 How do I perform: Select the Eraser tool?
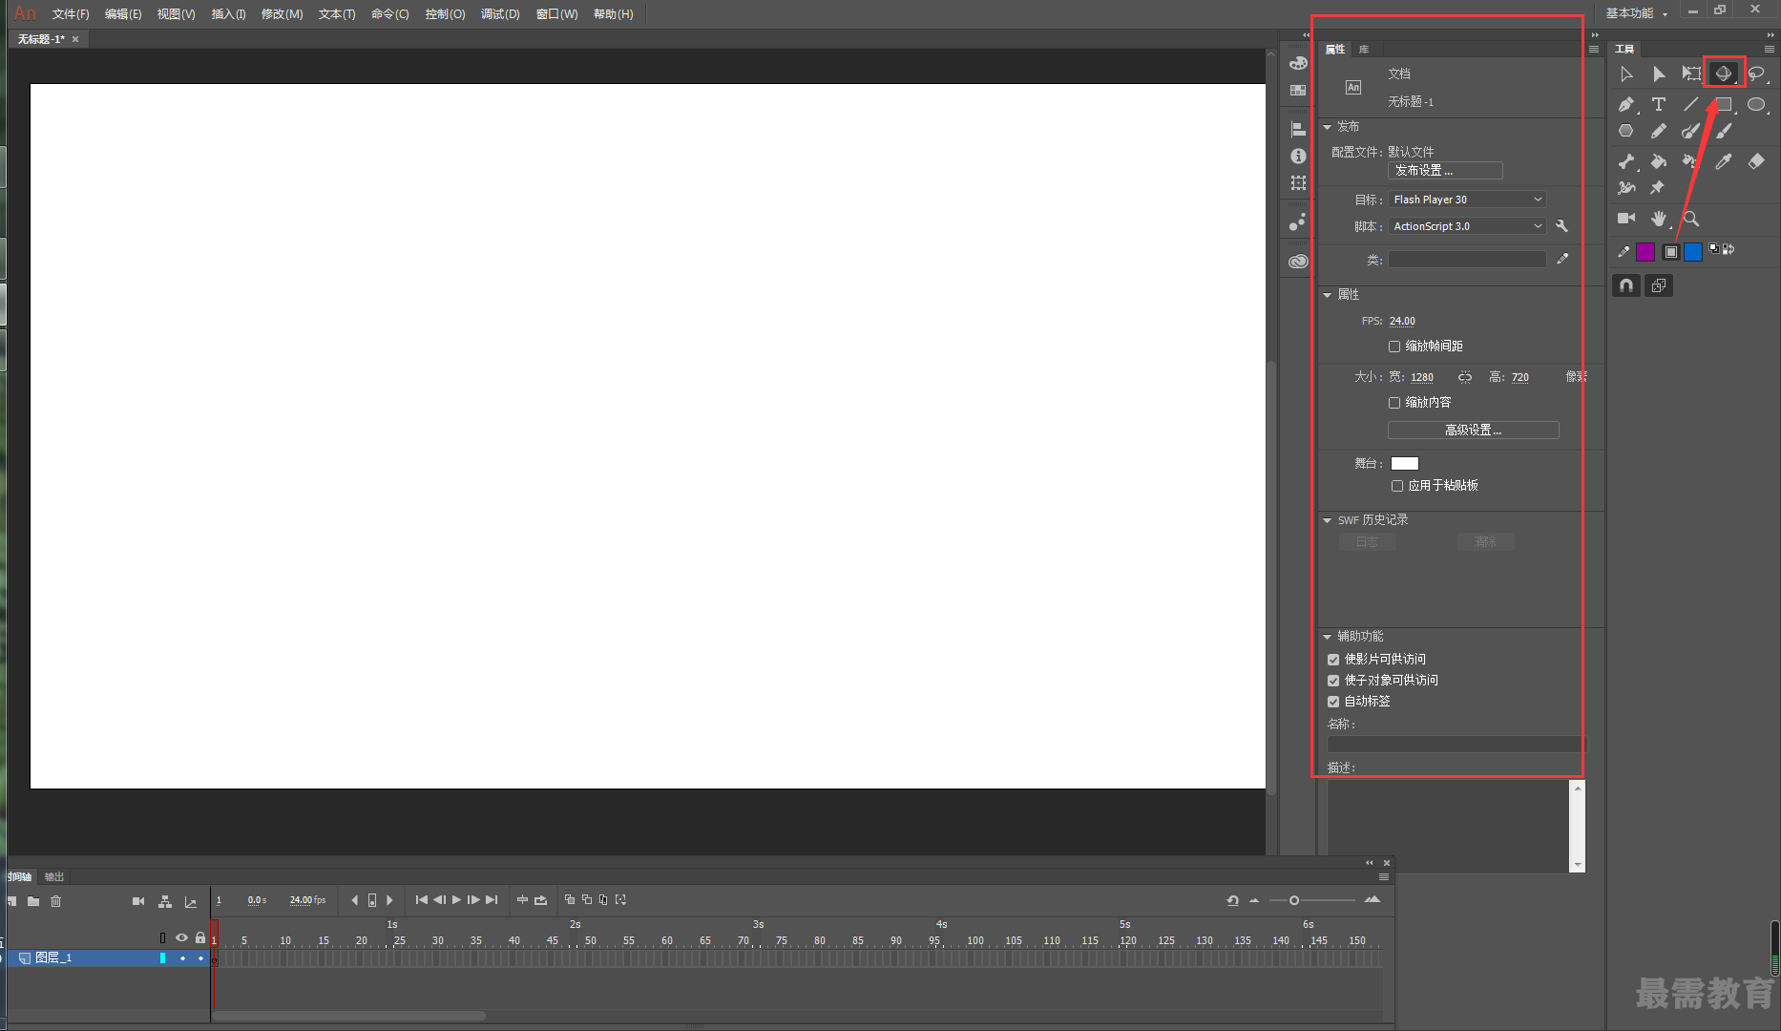(x=1756, y=161)
